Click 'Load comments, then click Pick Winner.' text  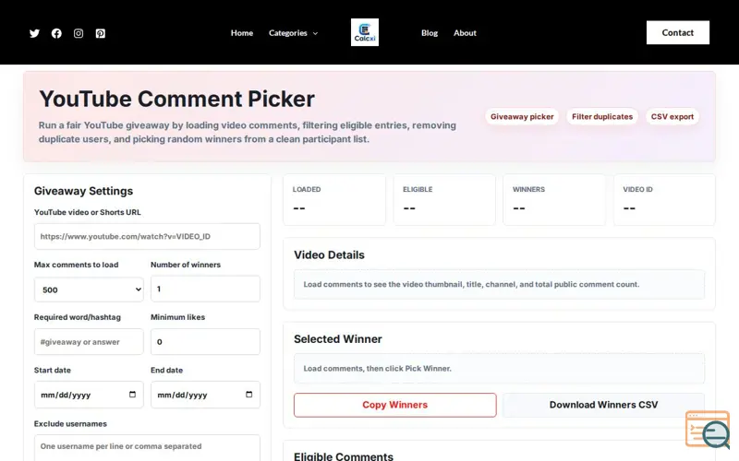377,368
